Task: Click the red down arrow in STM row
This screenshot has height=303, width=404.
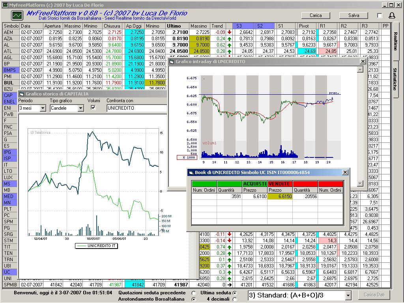Action: [x=229, y=240]
